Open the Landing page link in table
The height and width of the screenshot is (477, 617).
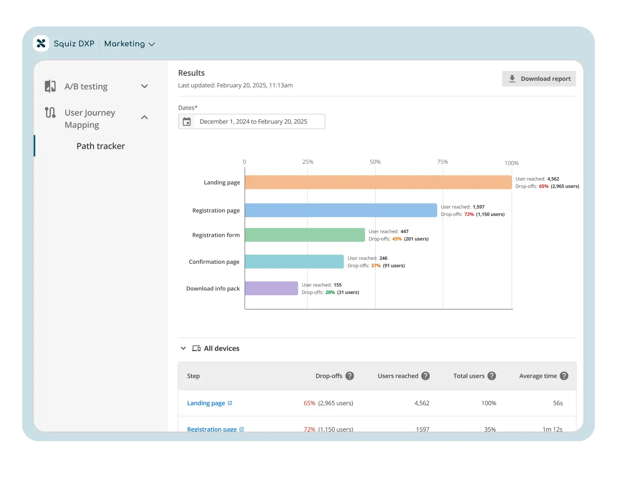point(206,403)
